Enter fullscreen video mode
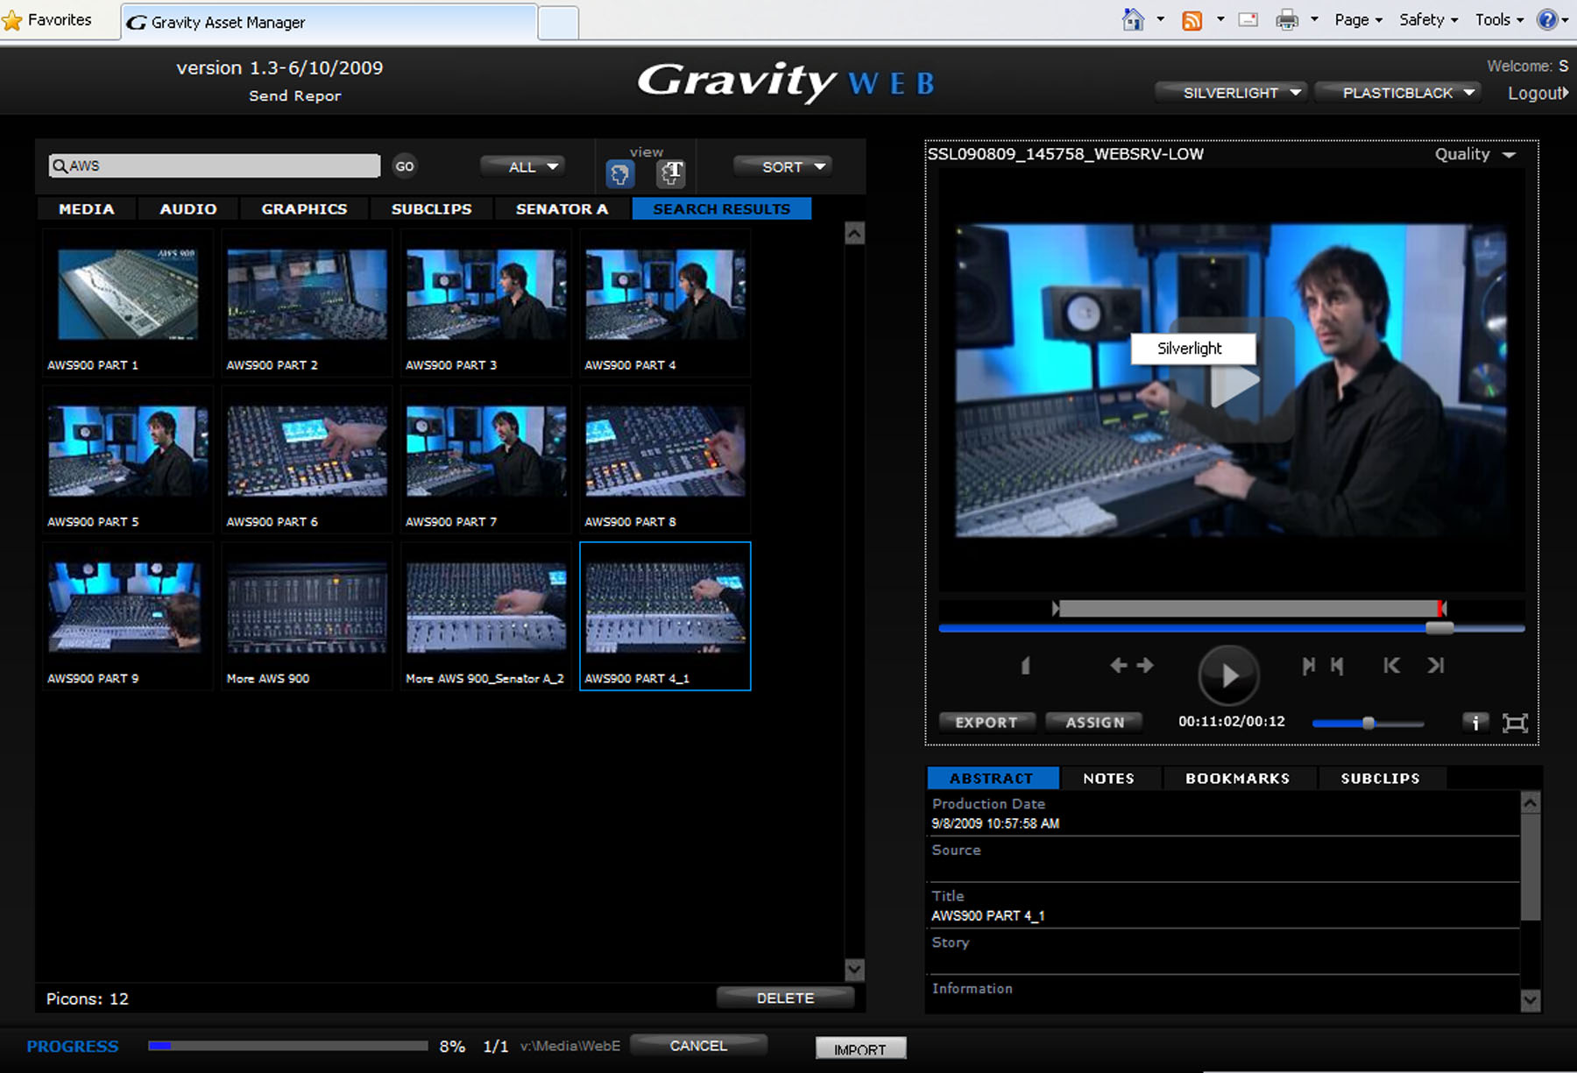This screenshot has height=1073, width=1577. [1515, 723]
